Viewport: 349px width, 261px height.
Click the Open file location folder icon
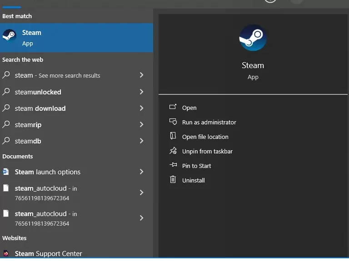click(173, 136)
